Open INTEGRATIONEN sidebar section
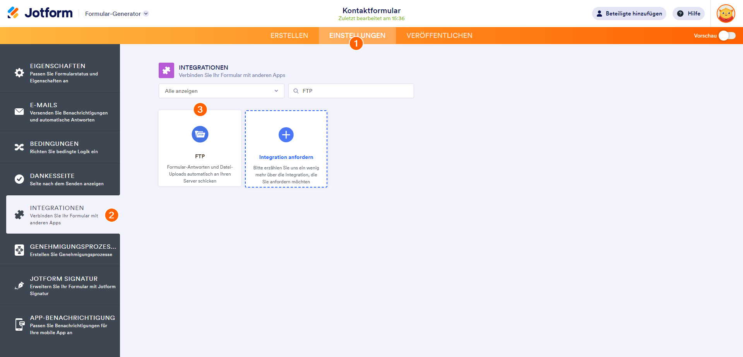 click(63, 215)
